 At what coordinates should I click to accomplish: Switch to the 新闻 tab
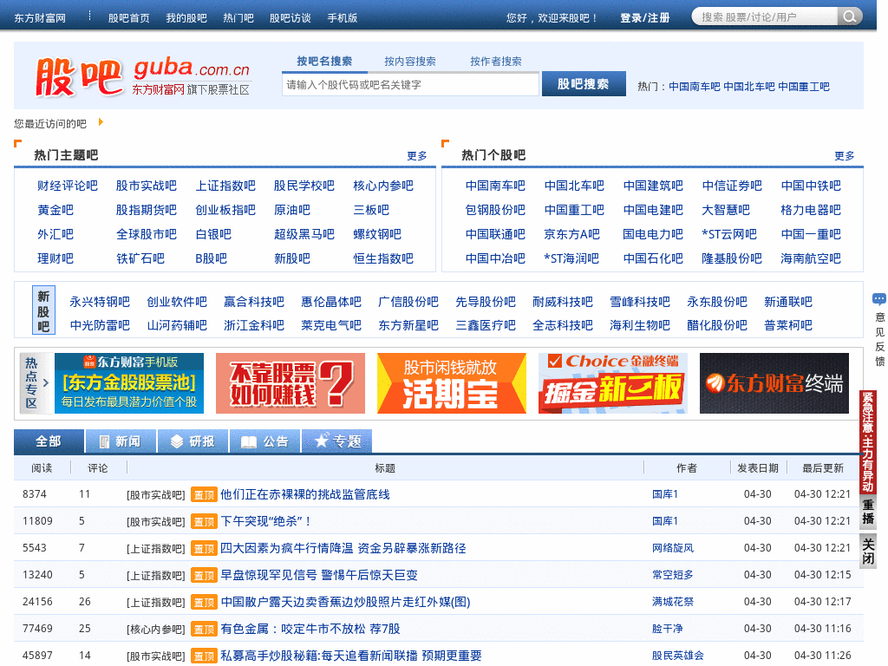point(121,441)
